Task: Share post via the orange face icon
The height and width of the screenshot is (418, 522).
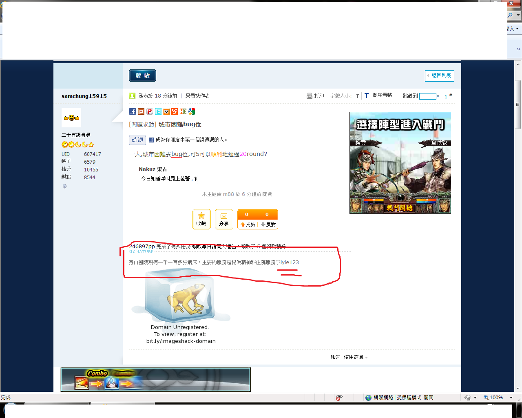Action: click(x=166, y=111)
